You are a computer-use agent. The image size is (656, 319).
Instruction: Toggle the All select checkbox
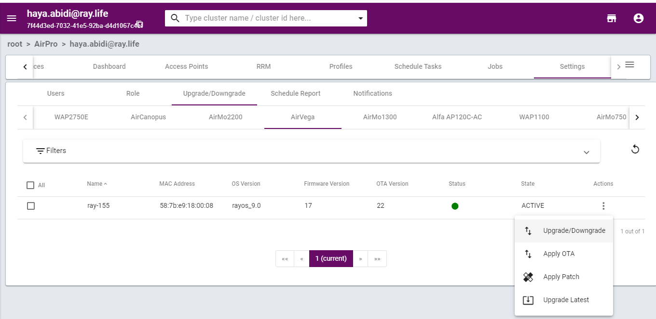(30, 185)
